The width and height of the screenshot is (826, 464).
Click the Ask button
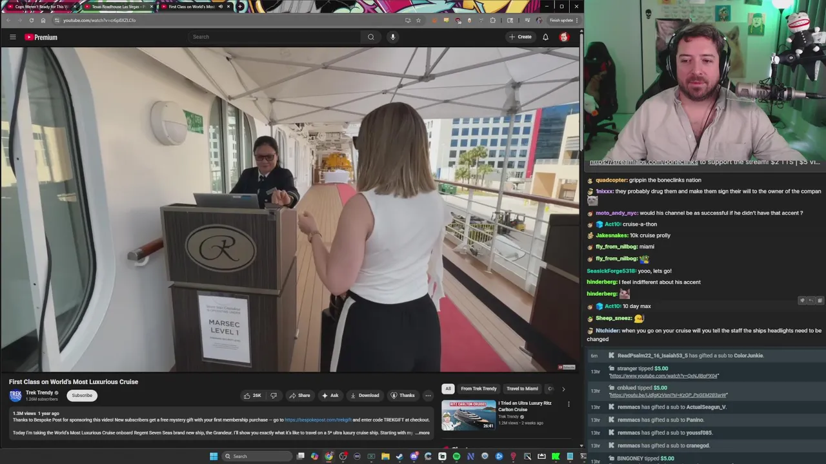330,395
